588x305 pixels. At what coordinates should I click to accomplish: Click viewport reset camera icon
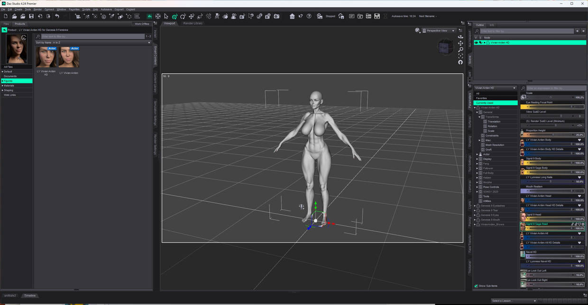click(x=460, y=62)
